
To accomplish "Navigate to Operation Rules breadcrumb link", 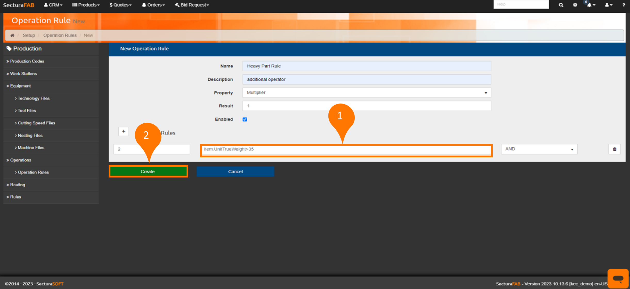I will pyautogui.click(x=60, y=35).
